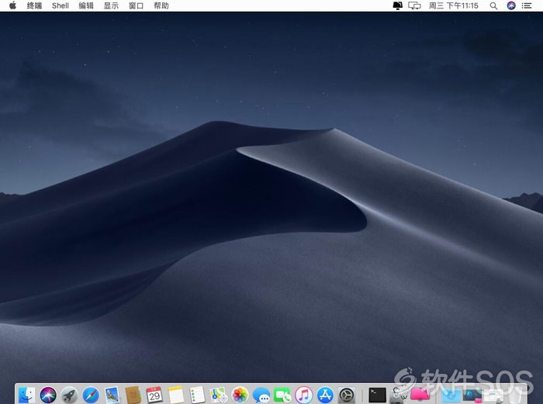This screenshot has height=404, width=543.
Task: Open System Preferences gear icon
Action: [346, 395]
